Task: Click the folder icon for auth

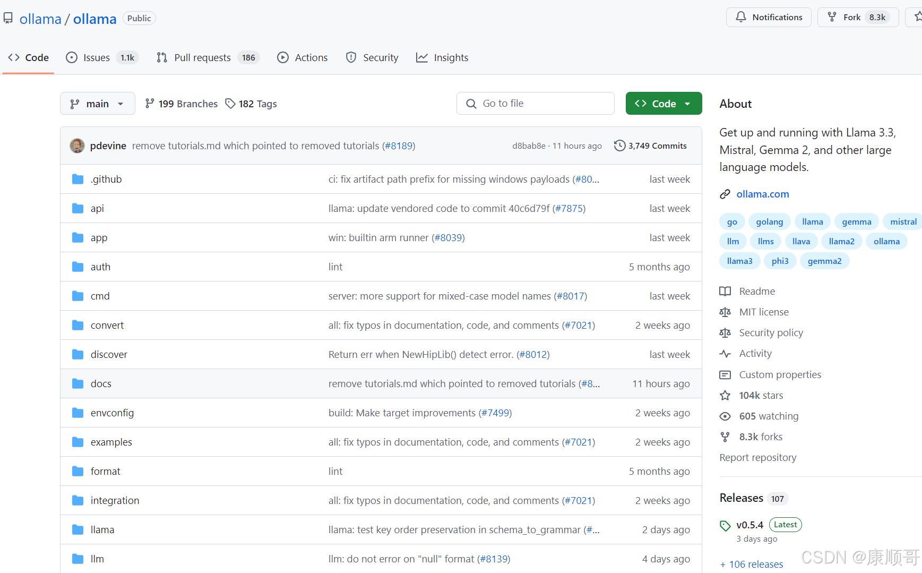Action: pos(77,267)
